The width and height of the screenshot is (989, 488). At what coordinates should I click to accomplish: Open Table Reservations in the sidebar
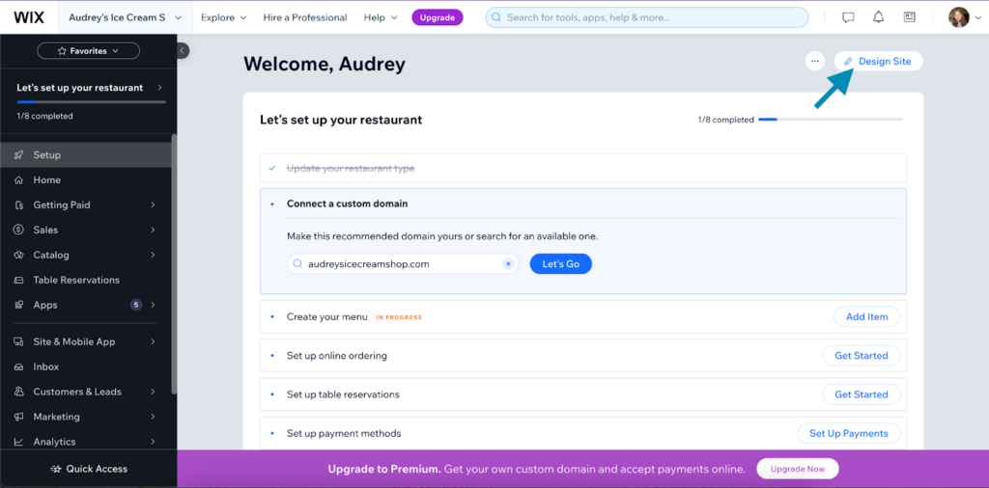(x=76, y=280)
